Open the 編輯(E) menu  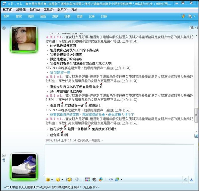(21, 10)
